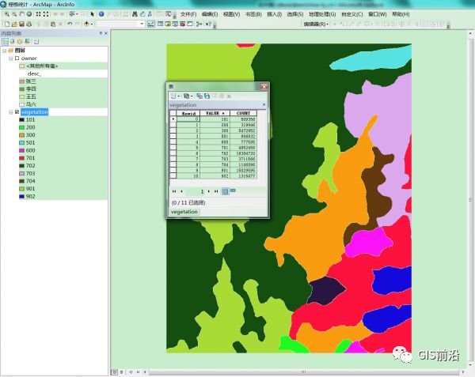This screenshot has height=377, width=475.
Task: Close the vegetation table tab with x
Action: (x=264, y=104)
